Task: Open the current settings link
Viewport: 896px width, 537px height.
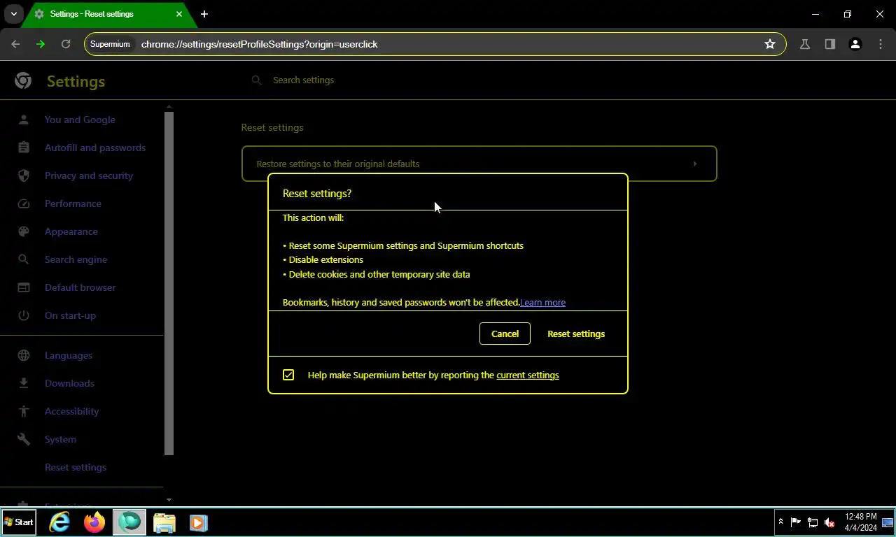Action: [x=528, y=375]
